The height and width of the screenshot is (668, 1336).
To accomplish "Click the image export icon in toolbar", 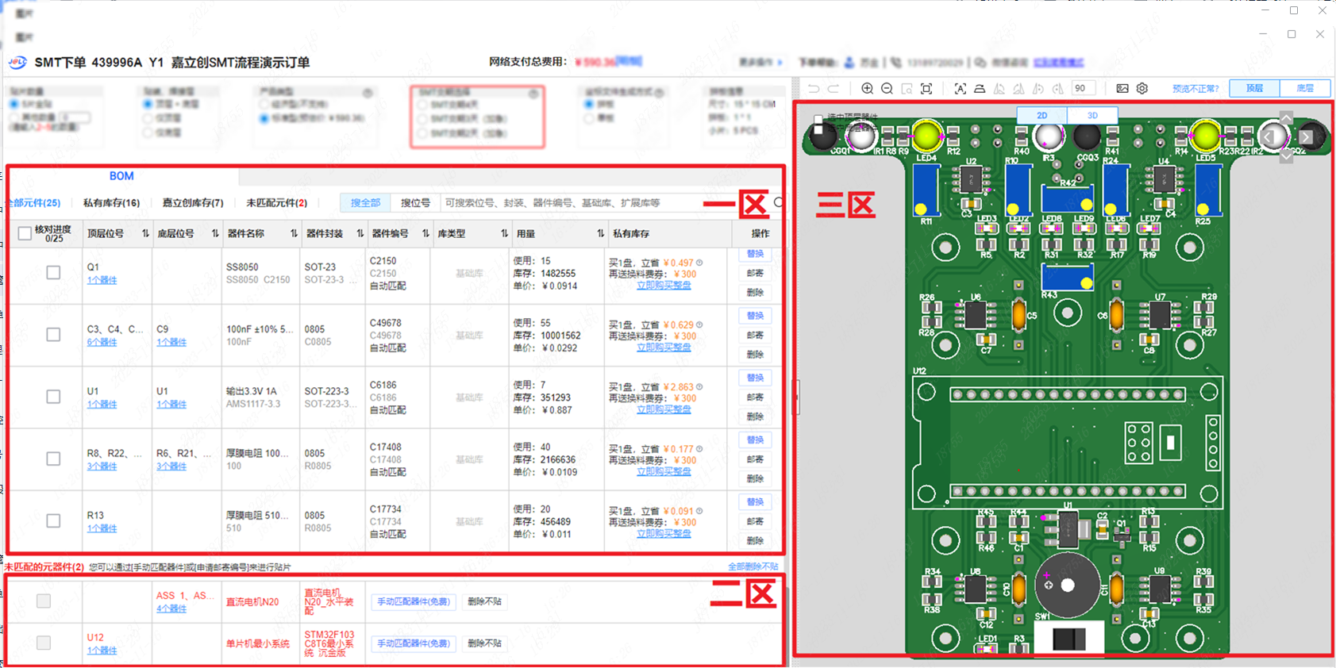I will (x=1122, y=89).
